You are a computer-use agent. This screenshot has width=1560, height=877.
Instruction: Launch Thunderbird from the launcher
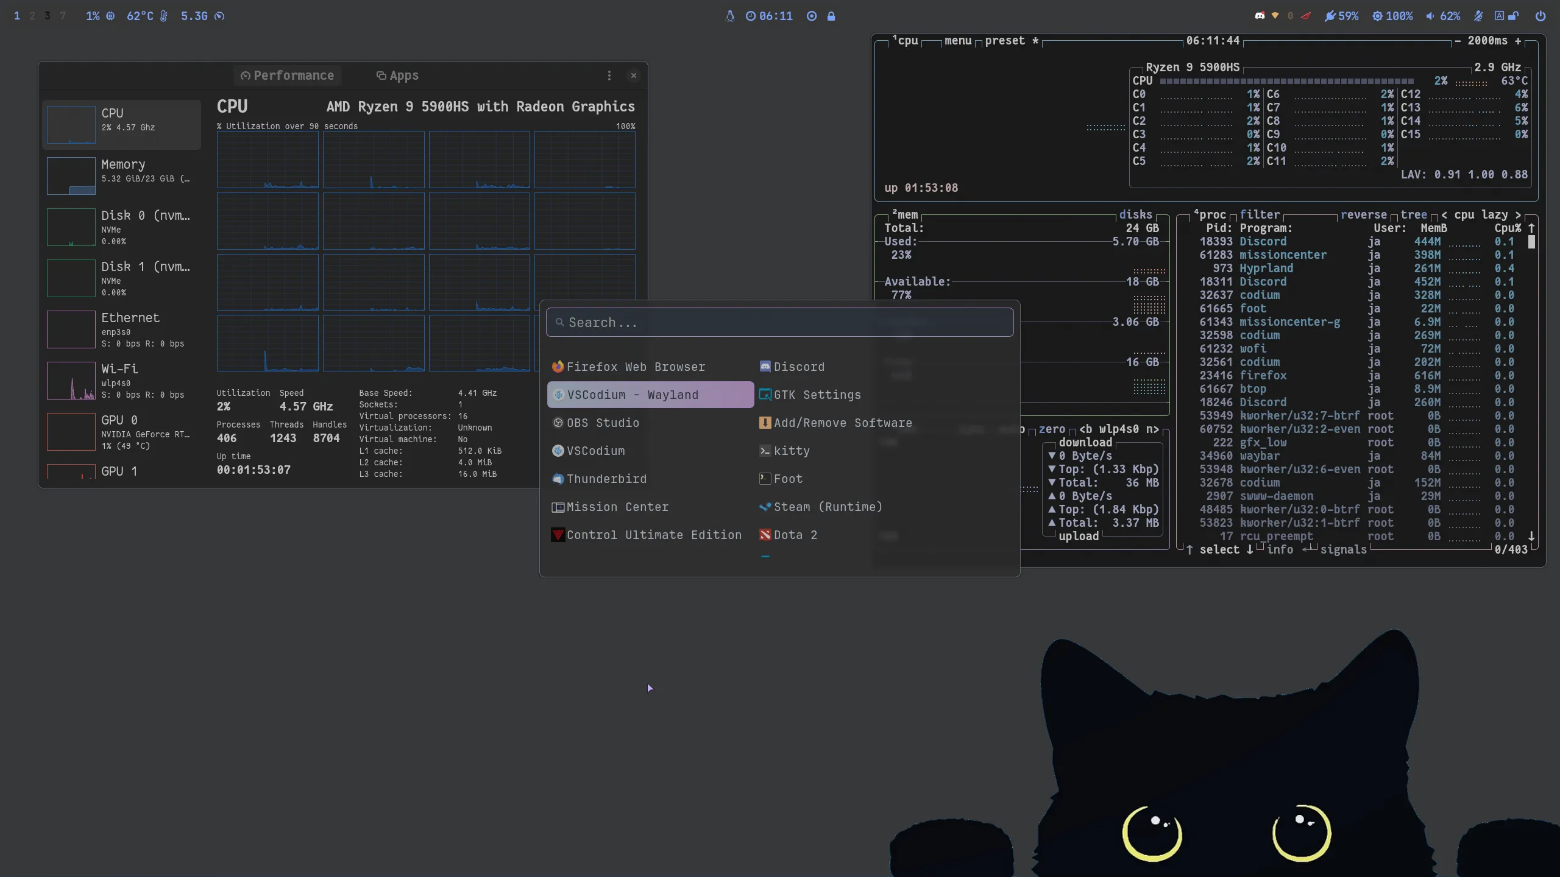[606, 479]
